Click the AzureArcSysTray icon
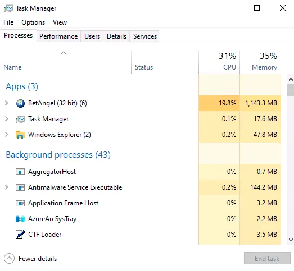This screenshot has width=294, height=271. click(20, 219)
